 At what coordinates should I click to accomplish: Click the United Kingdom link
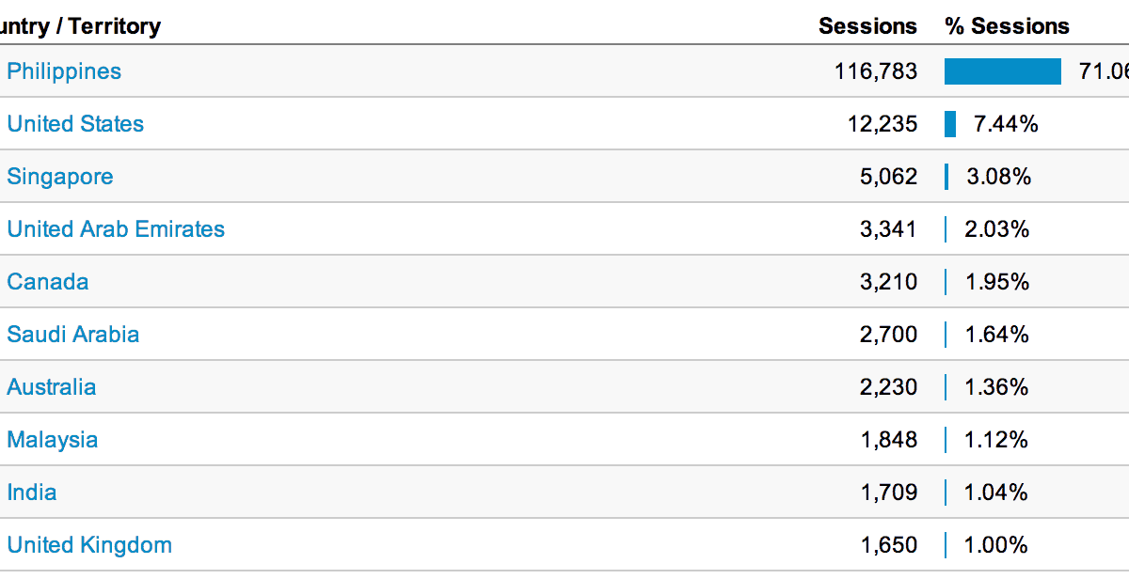pos(89,545)
